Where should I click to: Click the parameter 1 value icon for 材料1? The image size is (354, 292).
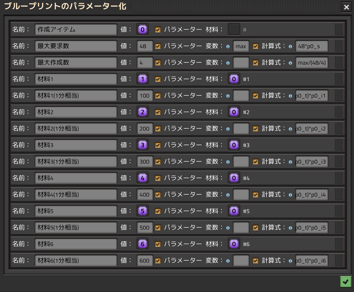coord(143,79)
